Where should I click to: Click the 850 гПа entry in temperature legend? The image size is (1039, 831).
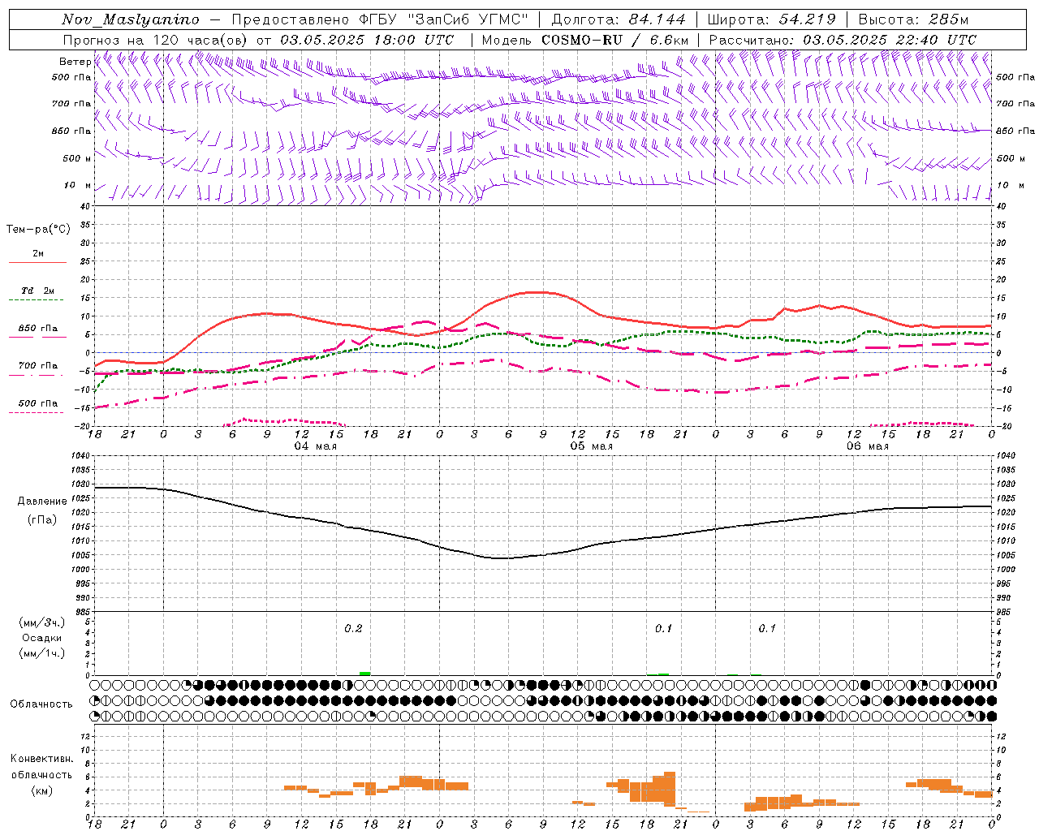37,329
